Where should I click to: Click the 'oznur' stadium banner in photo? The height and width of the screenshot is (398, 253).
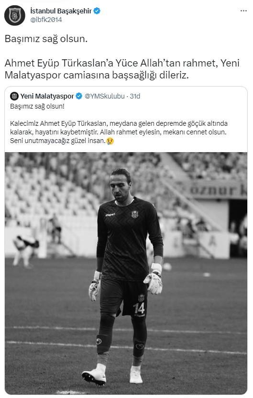[218, 190]
